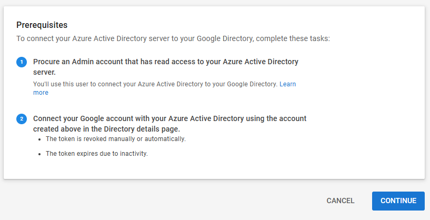
Task: Click the bullet dot before 'token is revoked'
Action: tap(39, 139)
